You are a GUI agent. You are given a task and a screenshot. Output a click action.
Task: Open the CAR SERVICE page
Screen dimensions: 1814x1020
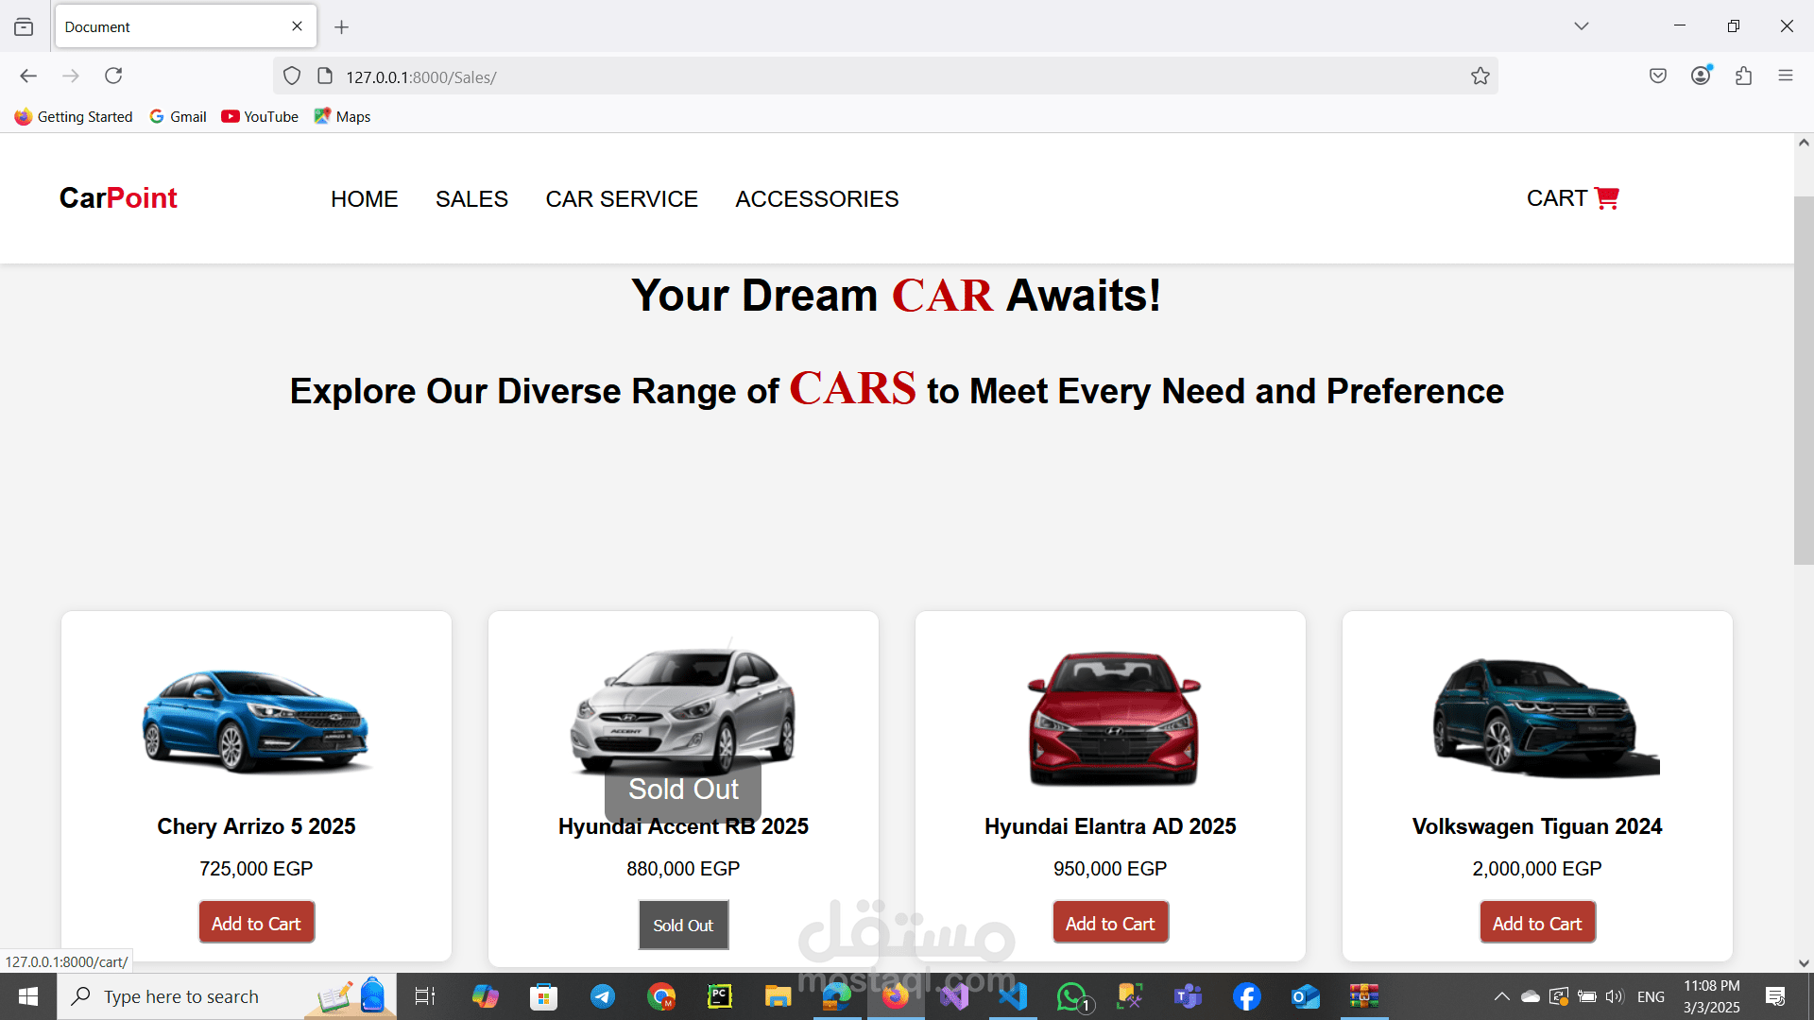[622, 199]
